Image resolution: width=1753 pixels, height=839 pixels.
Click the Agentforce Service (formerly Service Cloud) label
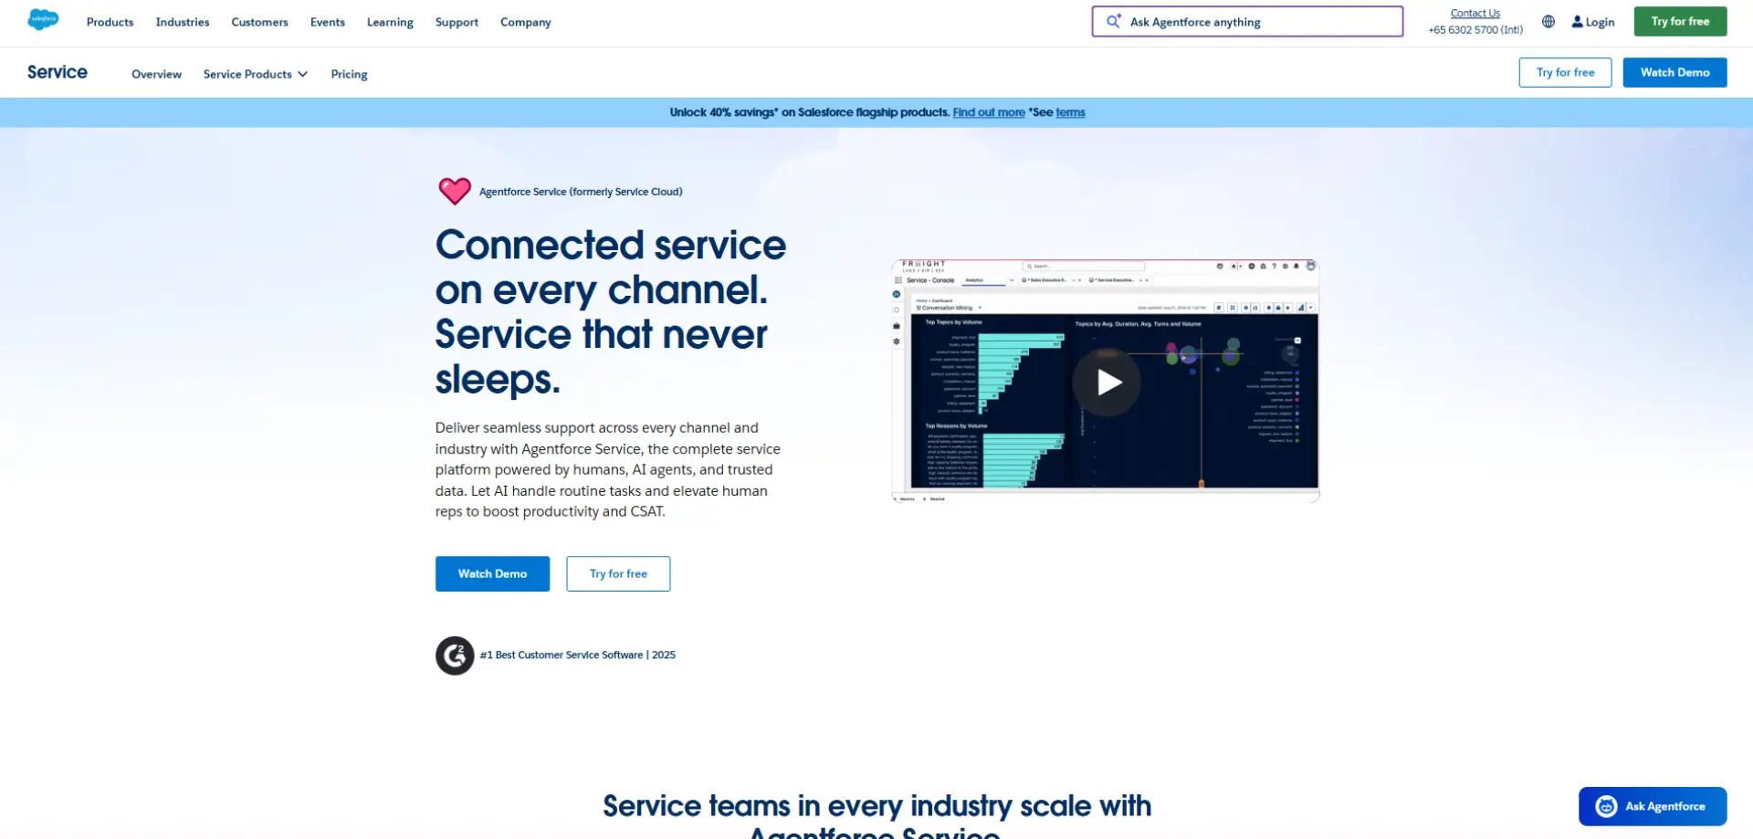point(581,192)
